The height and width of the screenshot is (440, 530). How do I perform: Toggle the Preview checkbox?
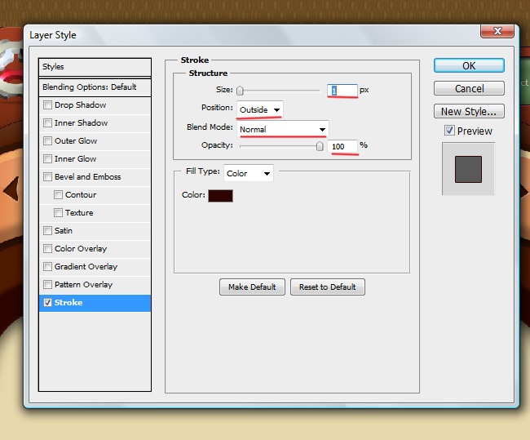point(449,131)
